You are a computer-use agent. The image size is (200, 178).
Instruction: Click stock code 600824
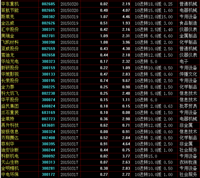tap(48, 106)
